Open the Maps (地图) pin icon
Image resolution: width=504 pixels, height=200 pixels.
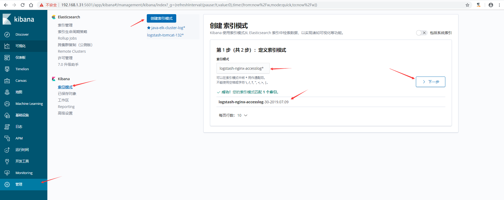click(x=7, y=92)
